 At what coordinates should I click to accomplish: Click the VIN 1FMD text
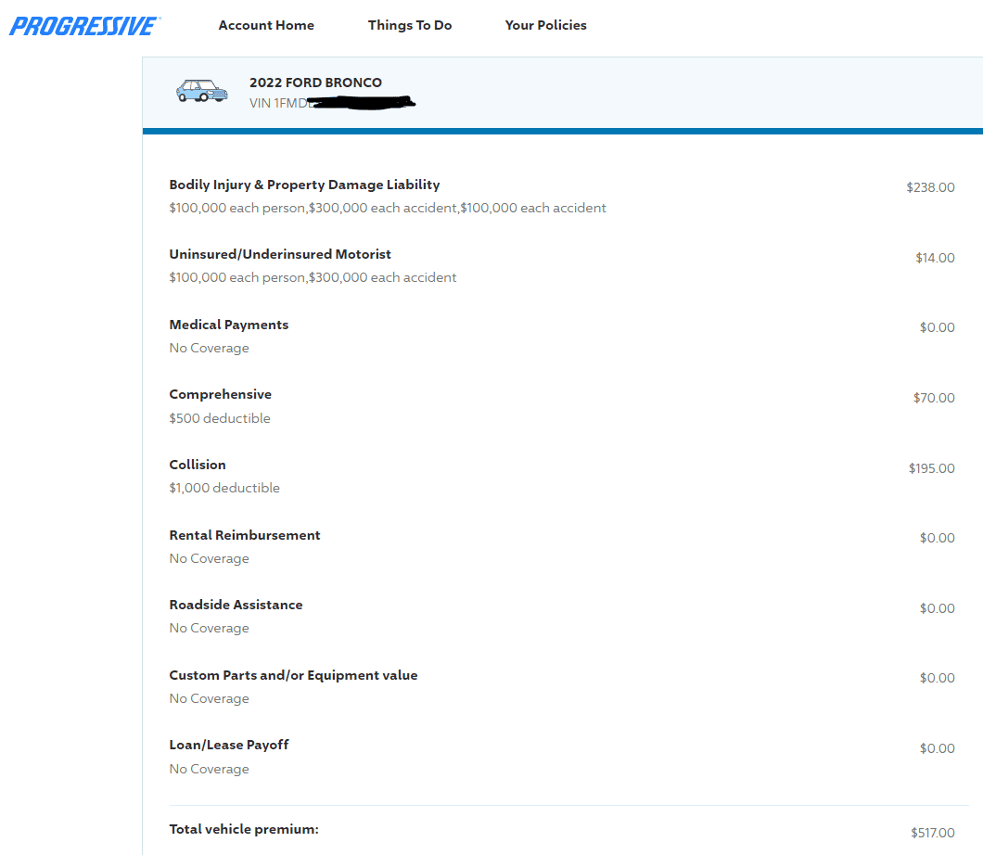[x=278, y=103]
